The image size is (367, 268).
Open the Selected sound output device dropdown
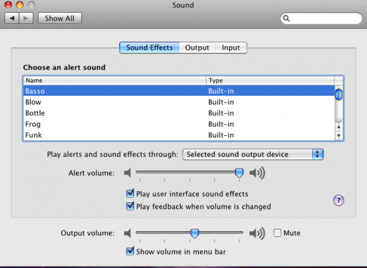[x=252, y=155]
